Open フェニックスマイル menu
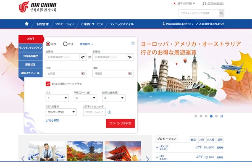 click(122, 24)
